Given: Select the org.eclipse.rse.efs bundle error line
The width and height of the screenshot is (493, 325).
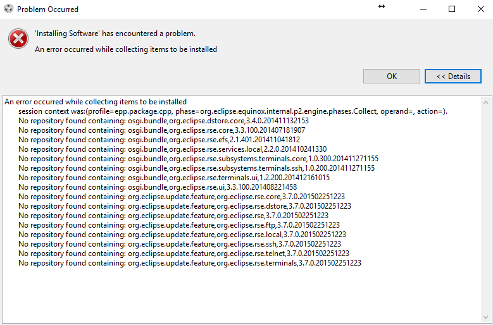Looking at the screenshot, I should (159, 140).
